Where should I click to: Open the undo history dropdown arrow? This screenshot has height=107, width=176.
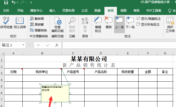click(17, 2)
